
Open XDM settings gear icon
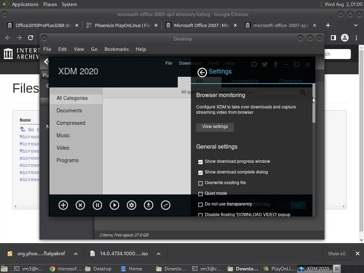point(132,205)
